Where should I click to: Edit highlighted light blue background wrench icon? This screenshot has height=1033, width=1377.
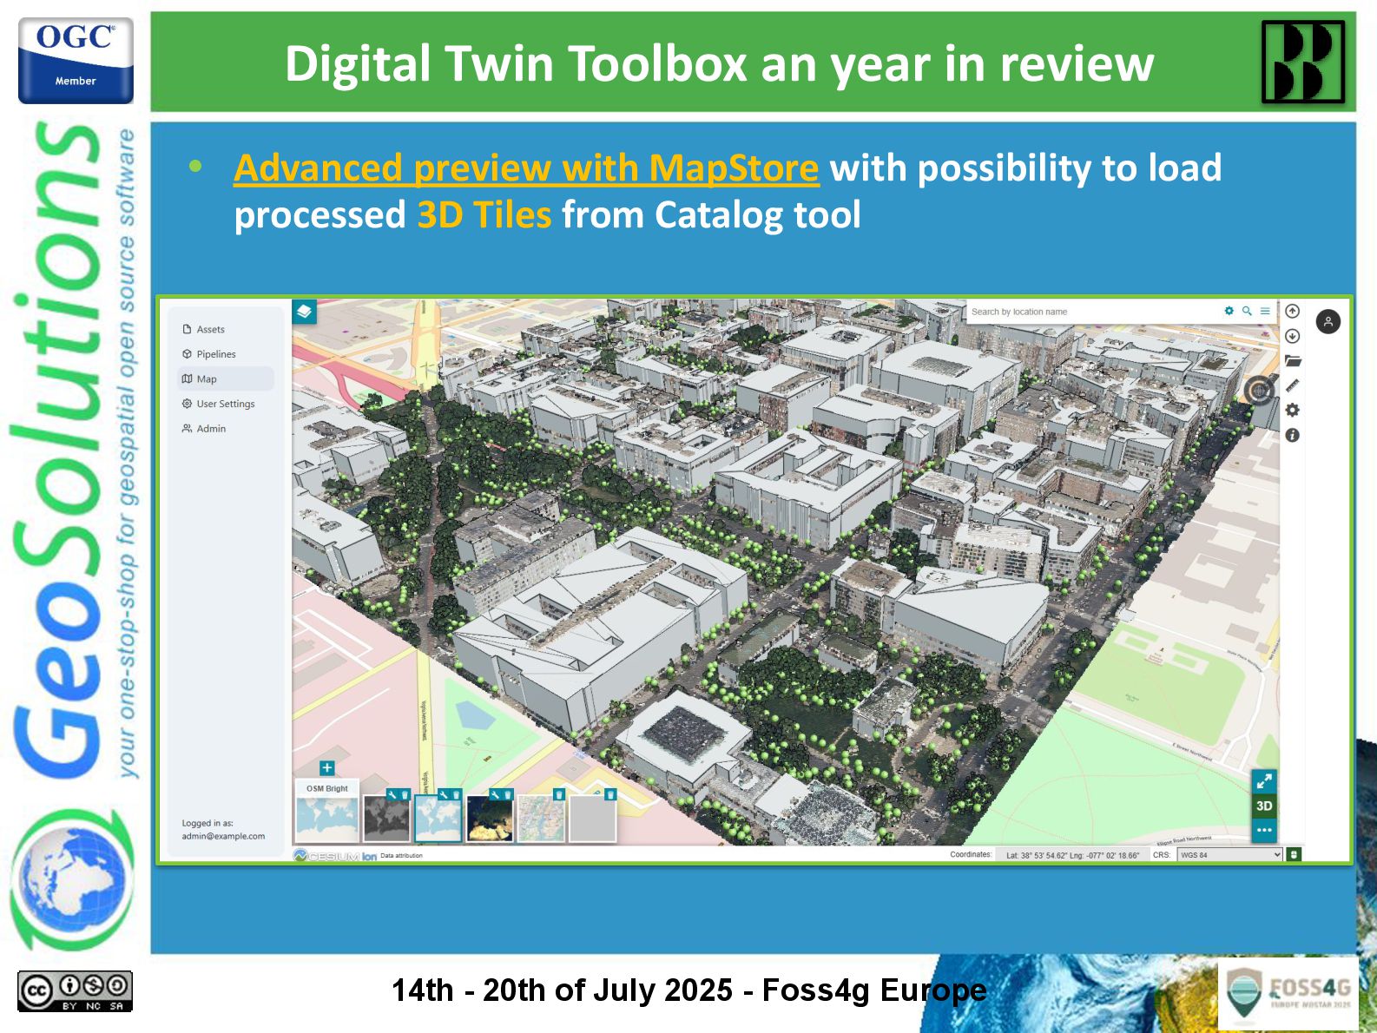coord(444,794)
